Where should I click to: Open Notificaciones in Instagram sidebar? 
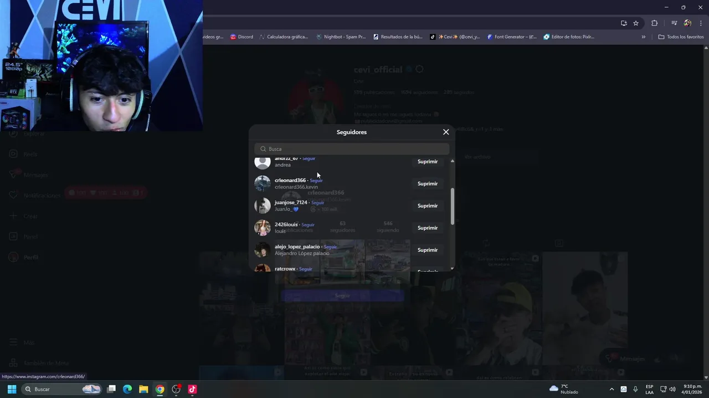point(35,195)
